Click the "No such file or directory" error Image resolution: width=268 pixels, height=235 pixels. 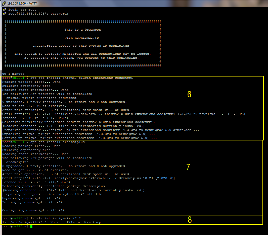(x=76, y=222)
